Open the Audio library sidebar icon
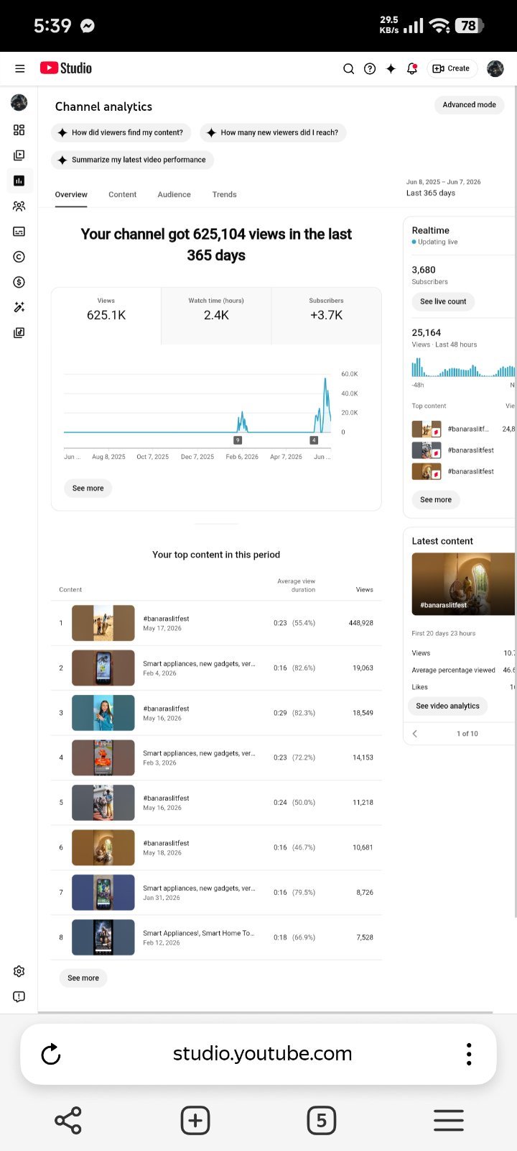Image resolution: width=517 pixels, height=1151 pixels. [x=19, y=333]
